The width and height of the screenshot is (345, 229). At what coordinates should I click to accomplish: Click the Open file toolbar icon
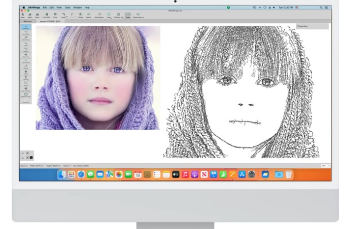(30, 15)
